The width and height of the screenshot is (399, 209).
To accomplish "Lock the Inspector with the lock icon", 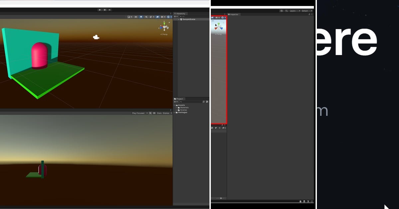I will click(x=309, y=15).
